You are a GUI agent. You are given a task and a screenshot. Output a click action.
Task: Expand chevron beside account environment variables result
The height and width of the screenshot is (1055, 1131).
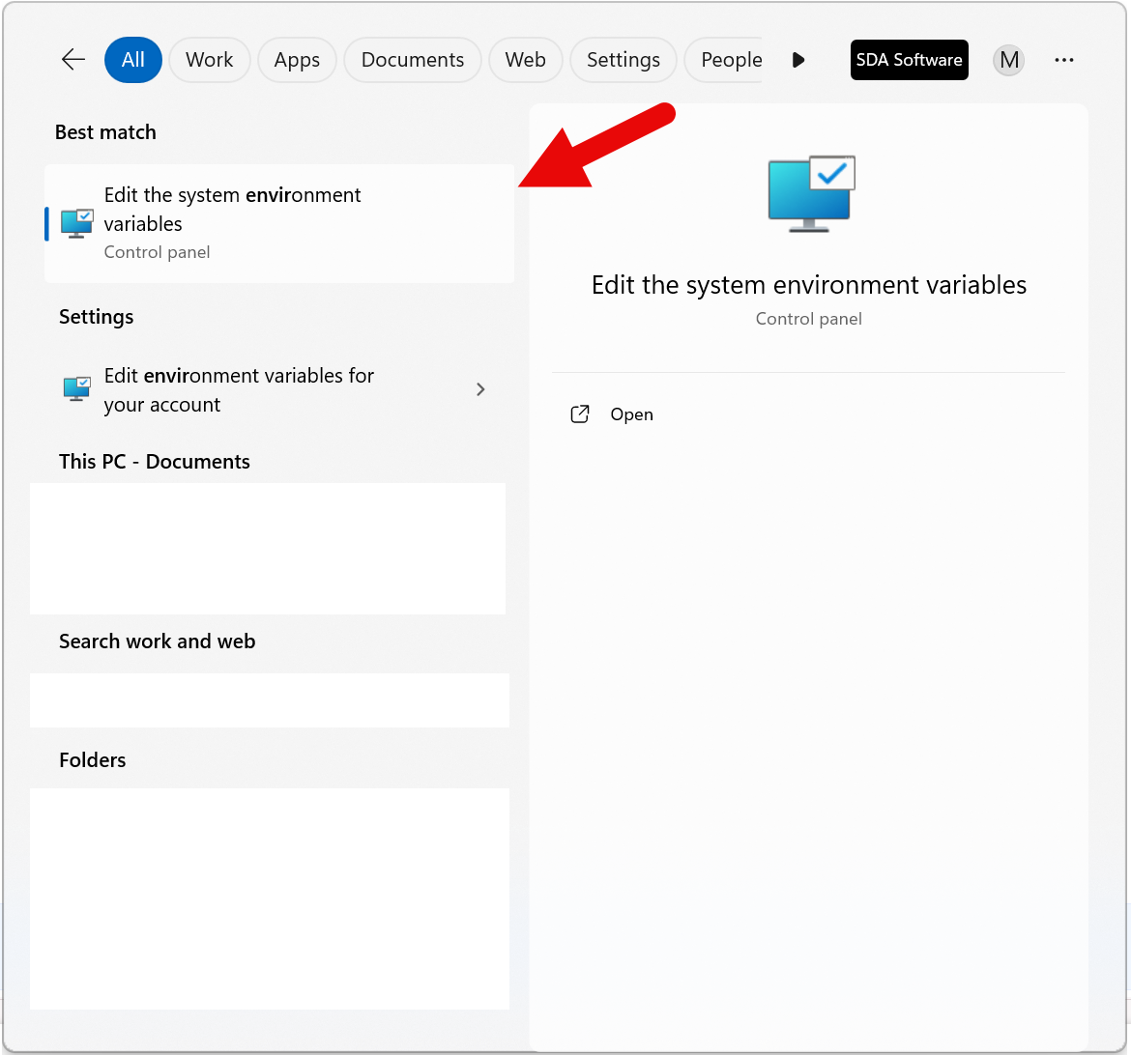[x=480, y=389]
